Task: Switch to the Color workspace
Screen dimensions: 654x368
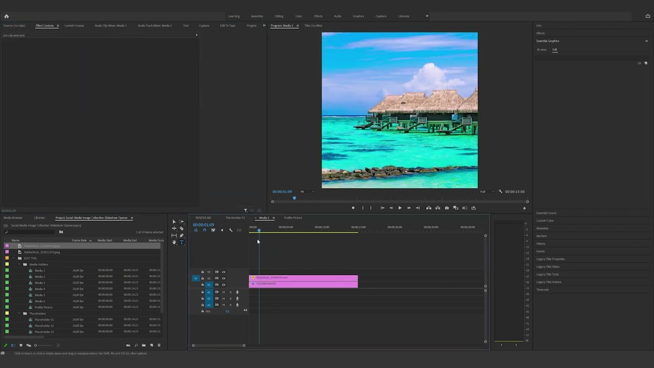Action: tap(298, 16)
